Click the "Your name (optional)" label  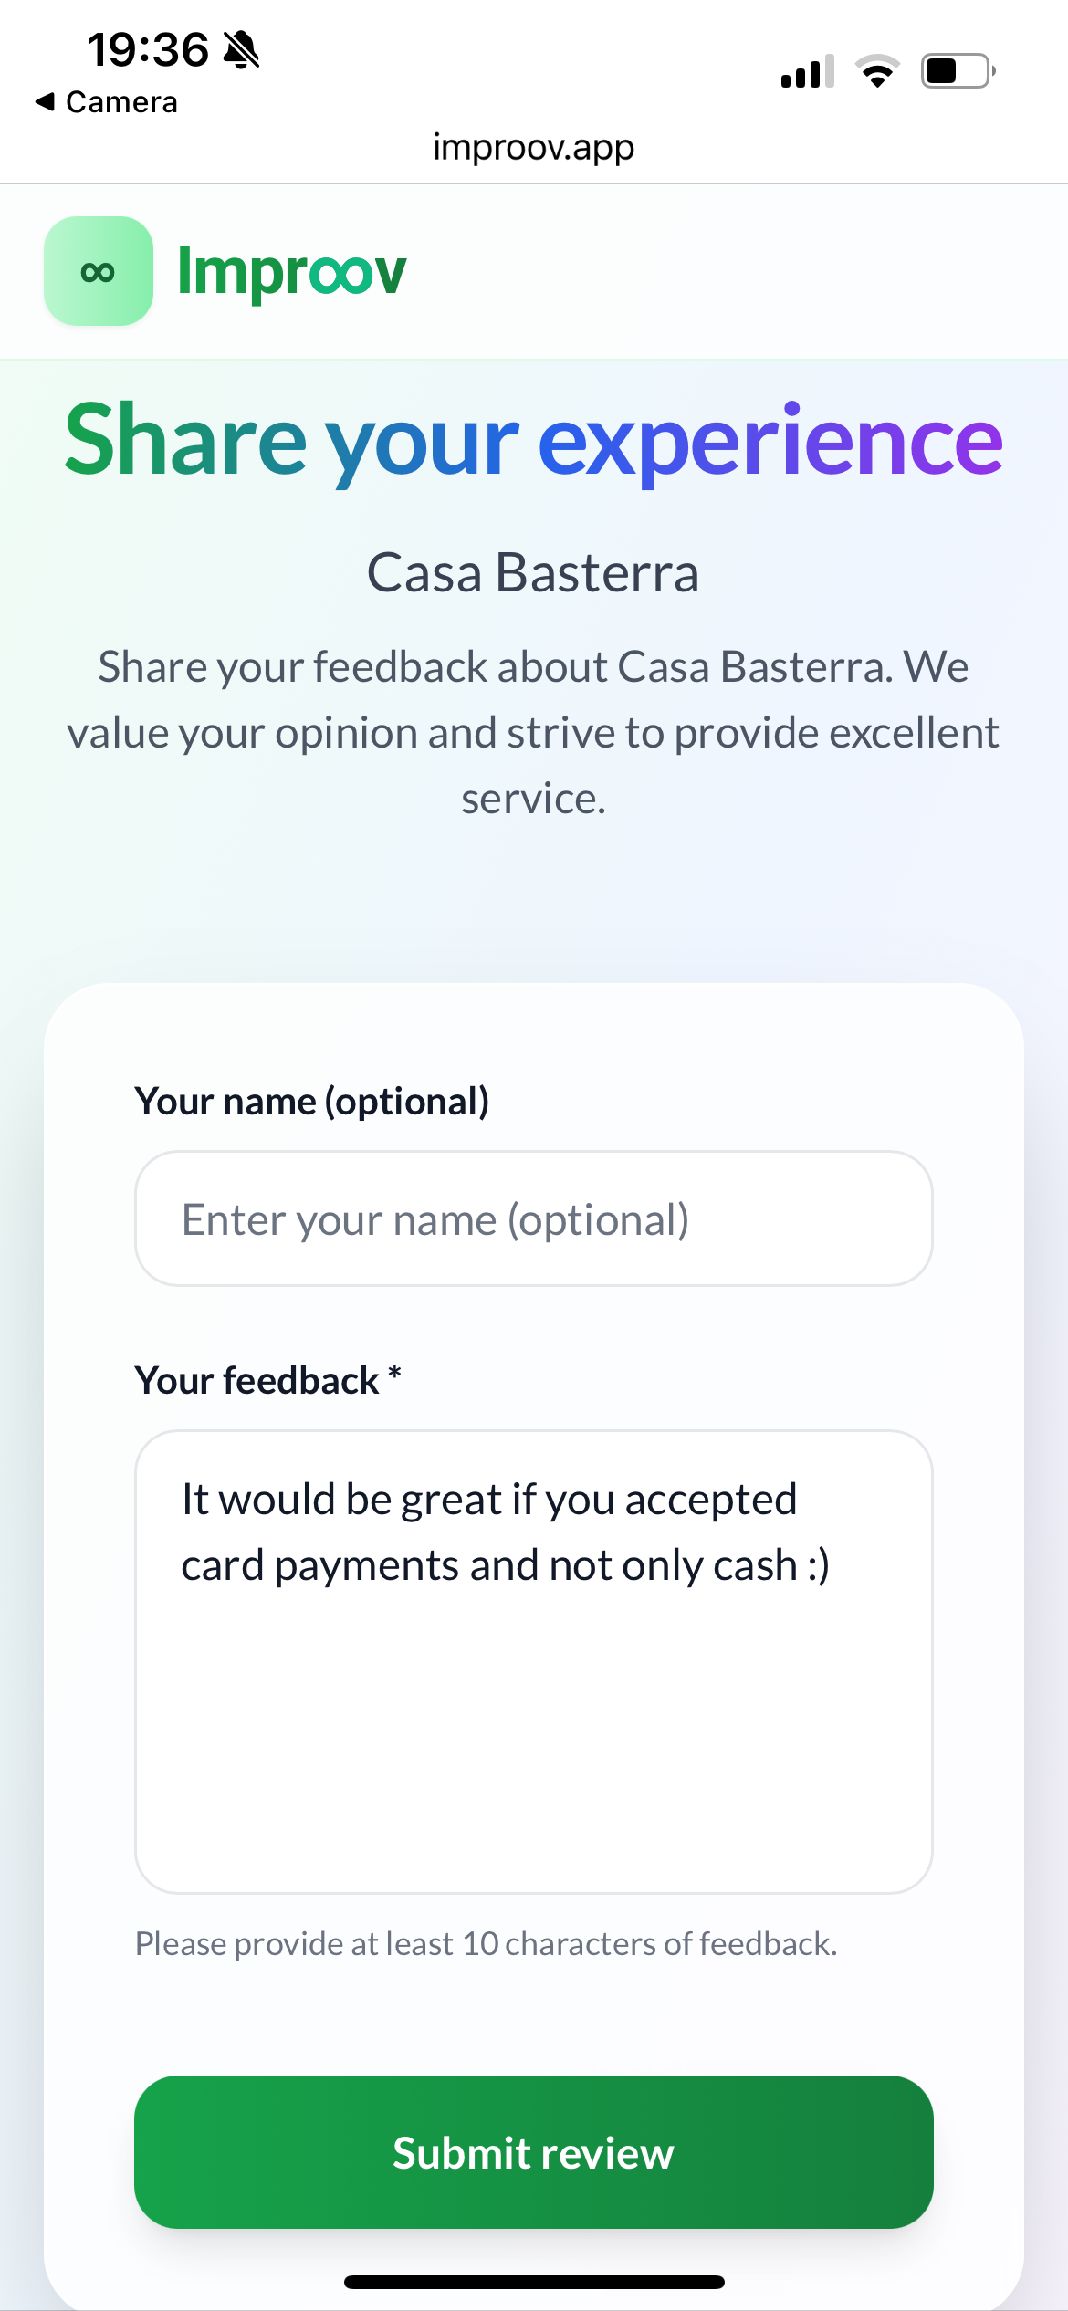click(x=311, y=1102)
